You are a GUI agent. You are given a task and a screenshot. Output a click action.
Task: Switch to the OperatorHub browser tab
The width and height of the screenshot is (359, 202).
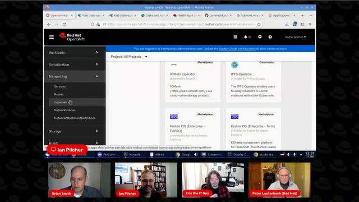coord(59,15)
